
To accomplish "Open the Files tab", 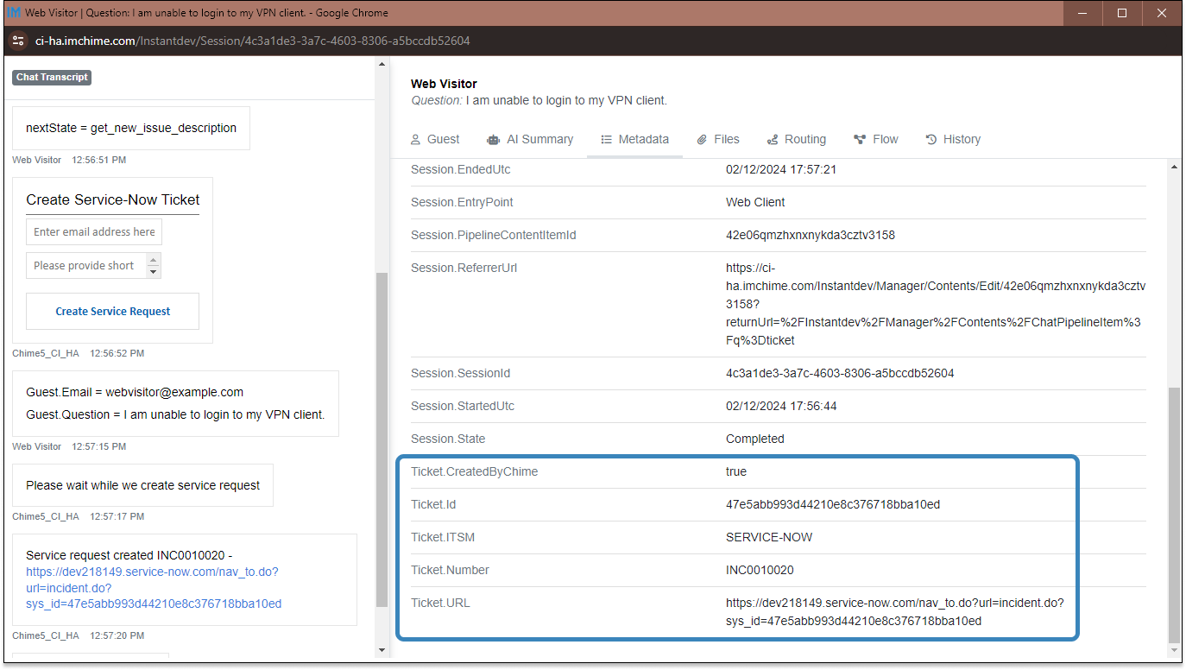I will click(x=718, y=139).
